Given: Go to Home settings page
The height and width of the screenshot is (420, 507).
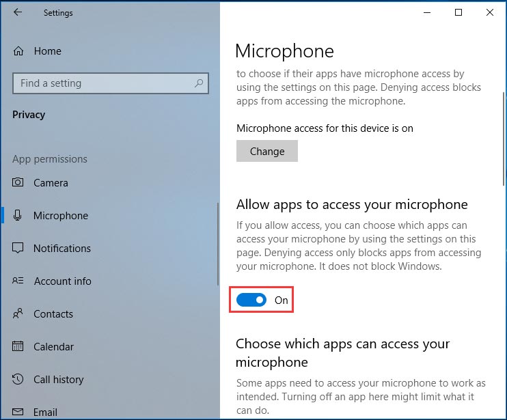Looking at the screenshot, I should [x=48, y=51].
